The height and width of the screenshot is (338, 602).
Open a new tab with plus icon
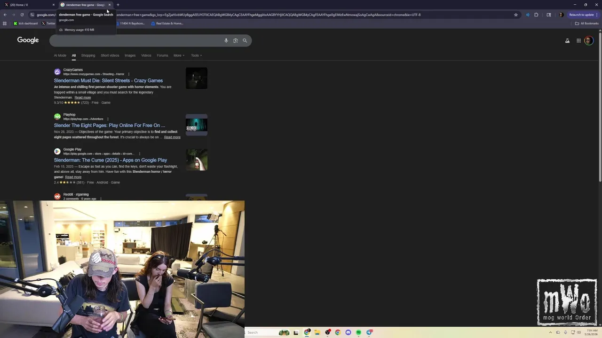[x=118, y=5]
